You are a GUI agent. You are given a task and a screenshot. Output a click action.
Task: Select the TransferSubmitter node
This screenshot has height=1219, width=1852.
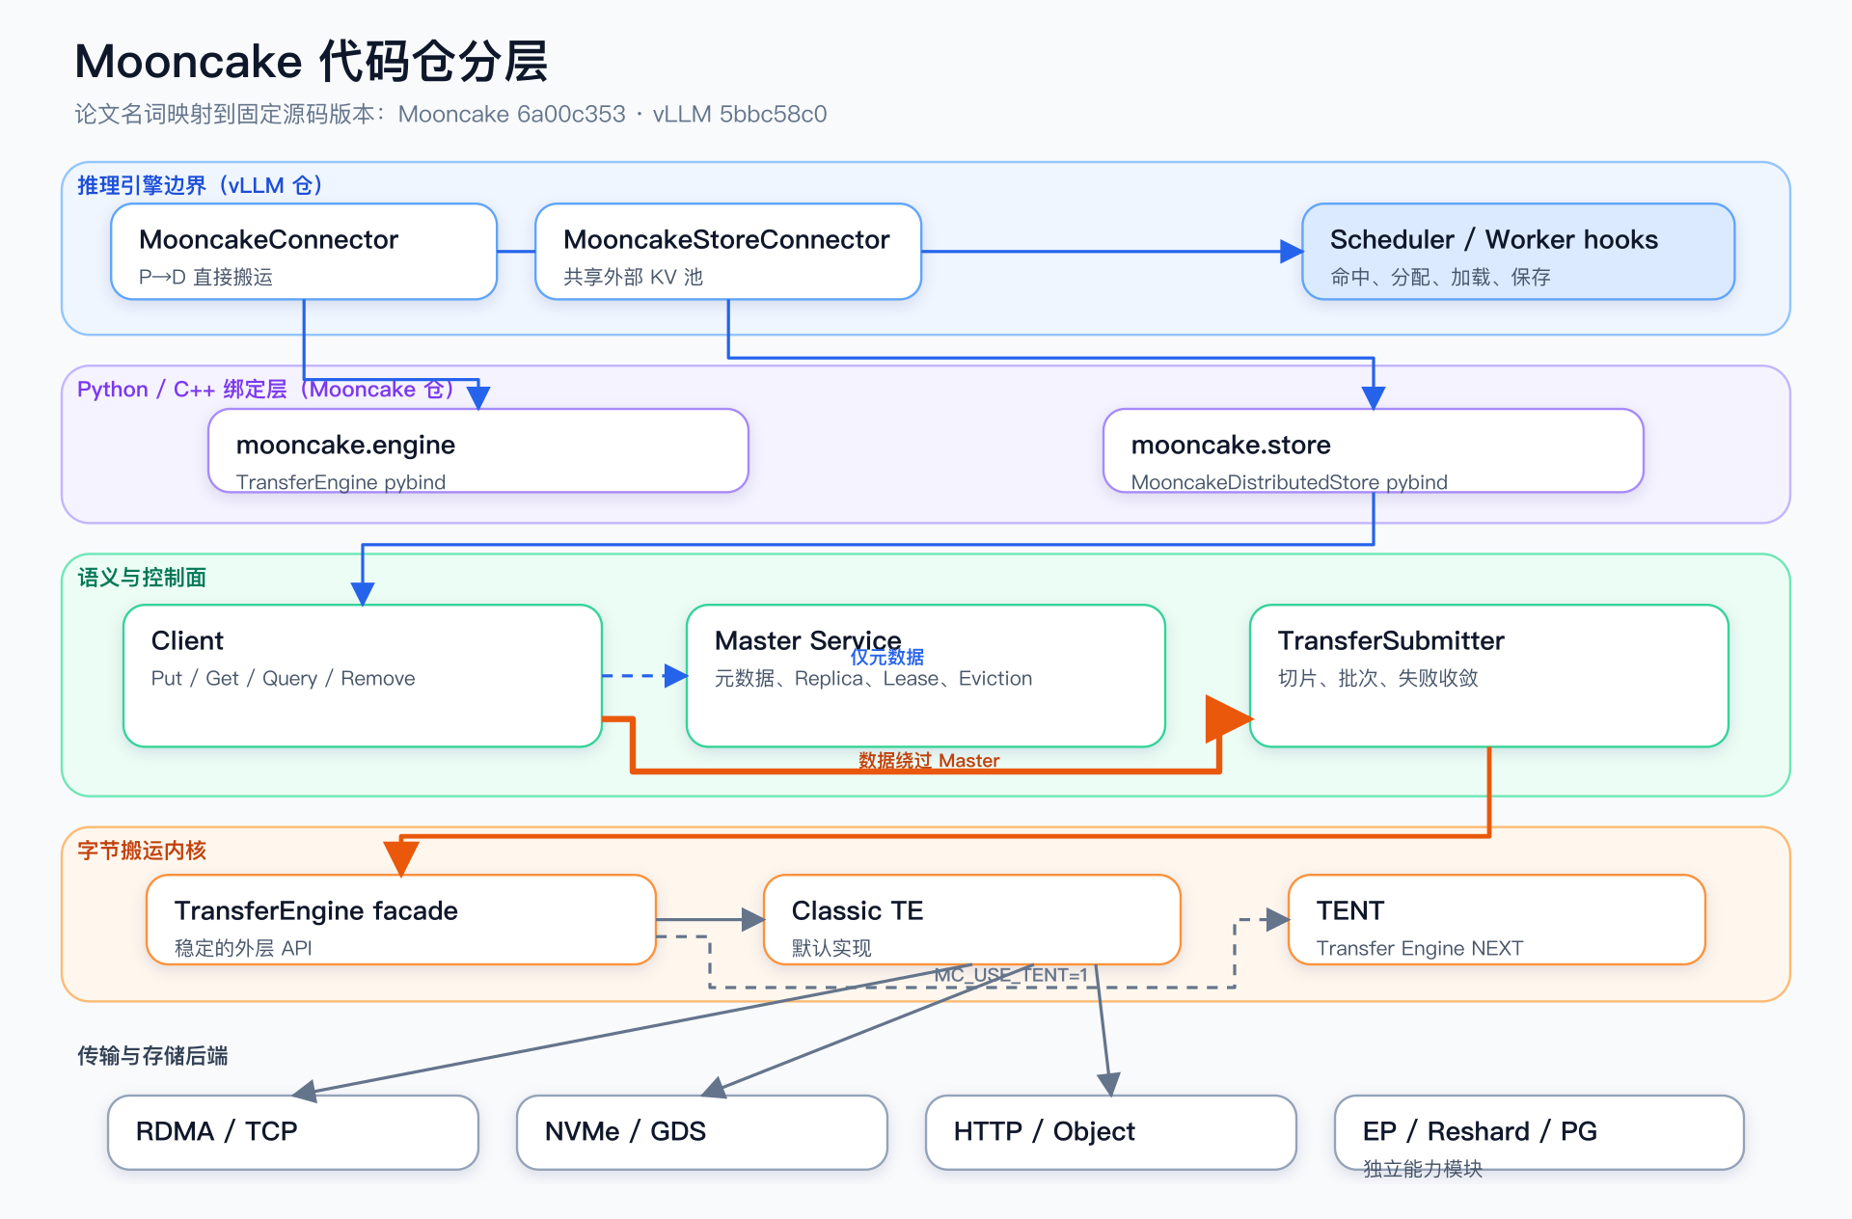pyautogui.click(x=1489, y=676)
